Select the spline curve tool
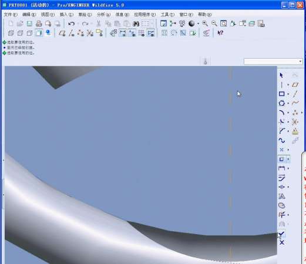 pos(281,140)
